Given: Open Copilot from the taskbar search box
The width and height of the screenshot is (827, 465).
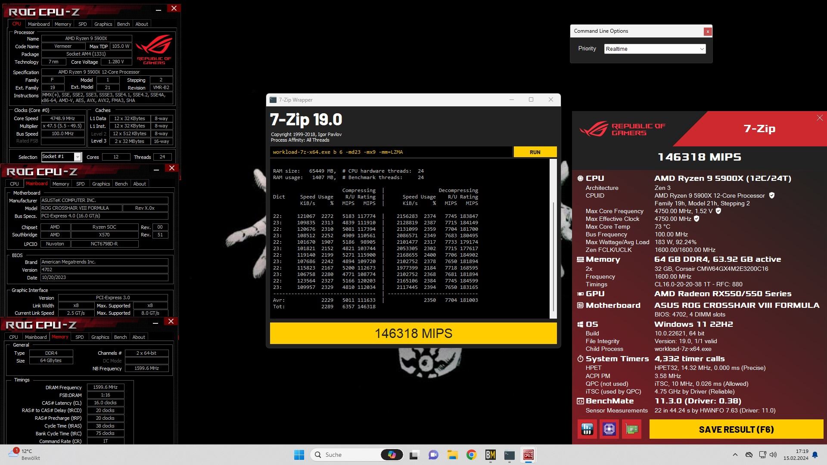Looking at the screenshot, I should [x=392, y=455].
